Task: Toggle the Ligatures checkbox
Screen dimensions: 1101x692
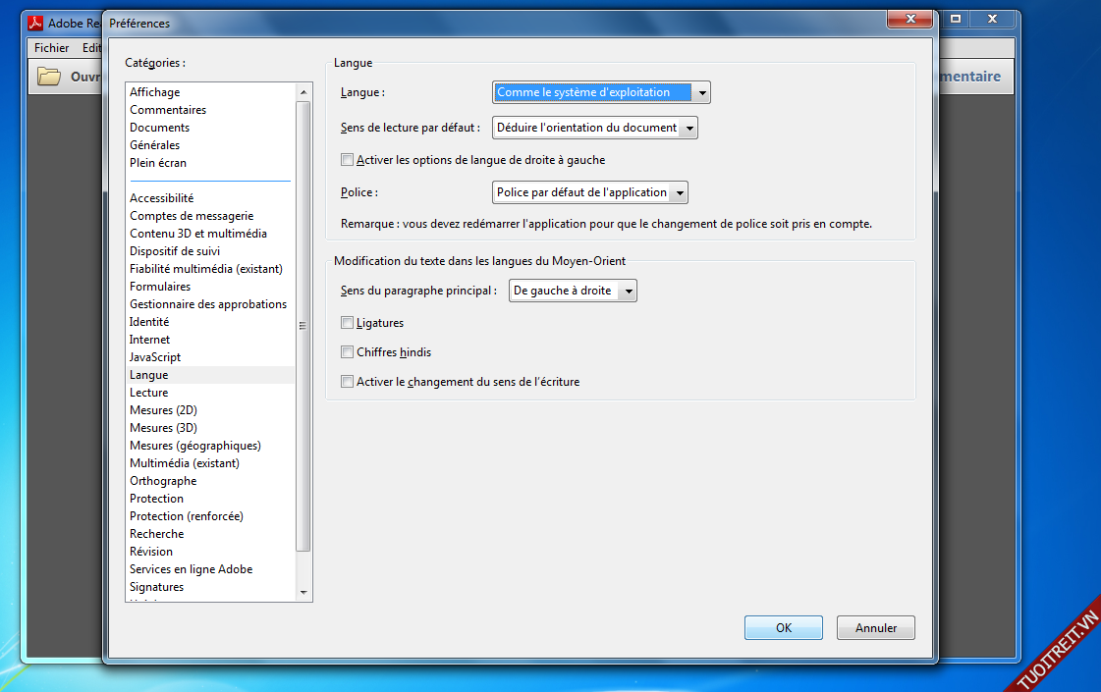Action: [347, 323]
